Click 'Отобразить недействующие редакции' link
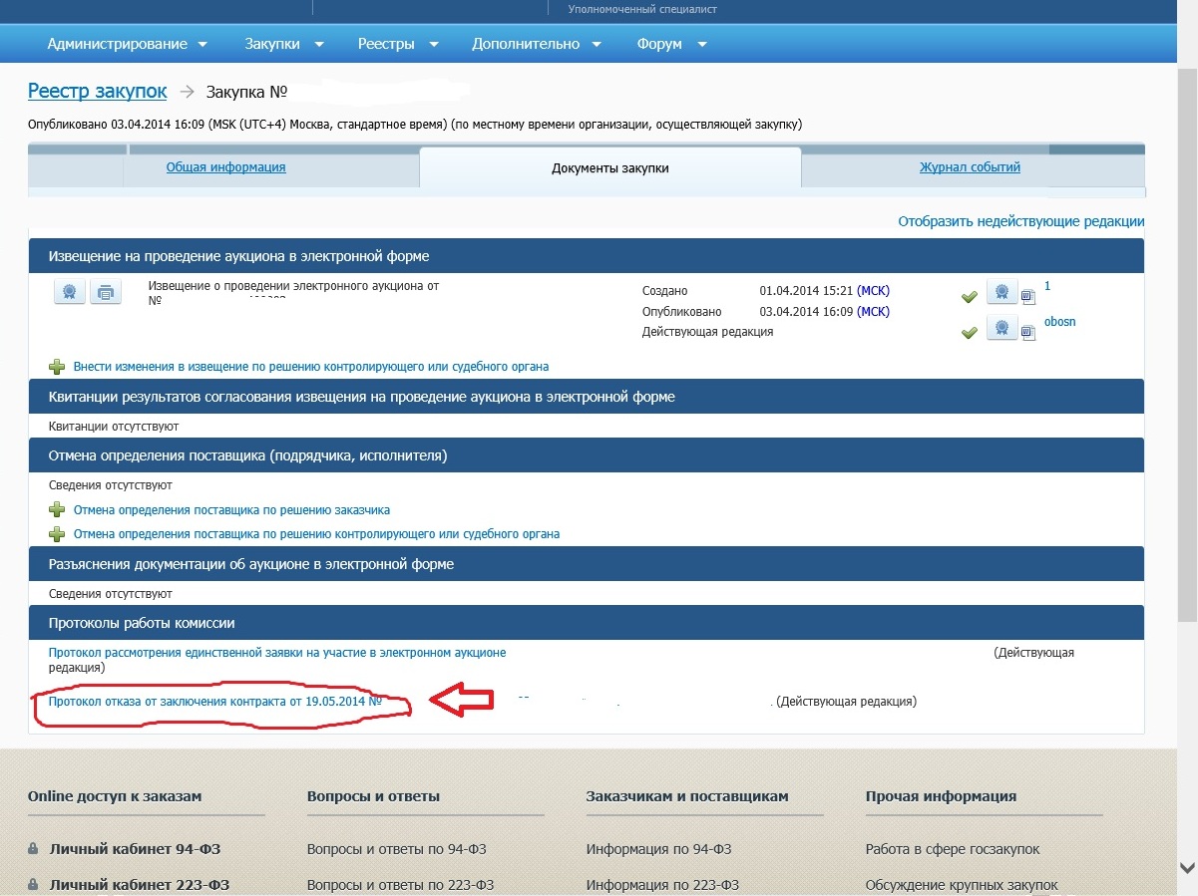Screen dimensions: 1198x896 point(1020,221)
